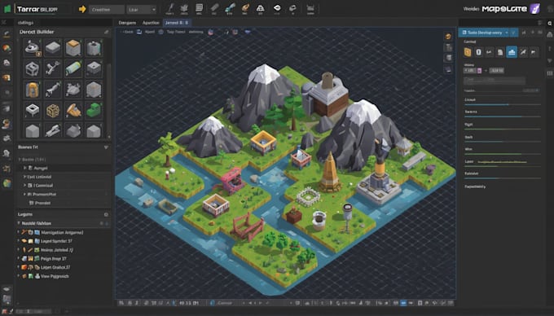Toggle the highlighted blue tool in Control row
The width and height of the screenshot is (554, 316).
point(512,52)
